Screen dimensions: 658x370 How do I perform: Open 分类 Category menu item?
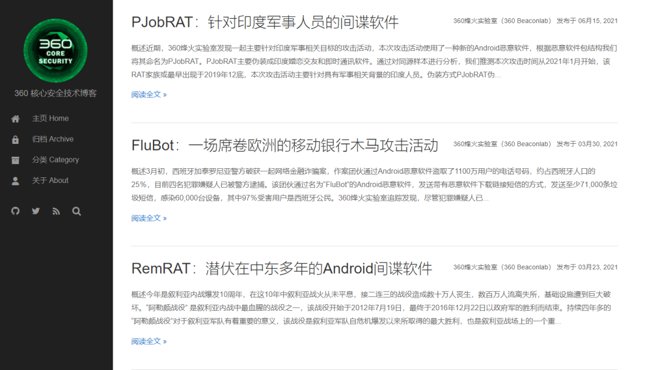(55, 160)
